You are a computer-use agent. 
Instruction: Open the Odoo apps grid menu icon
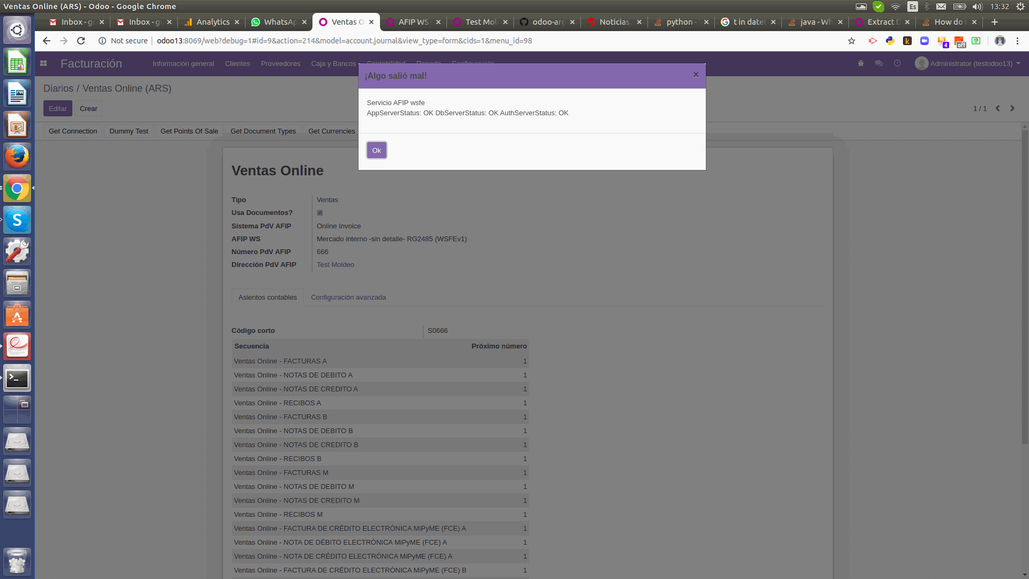coord(43,63)
